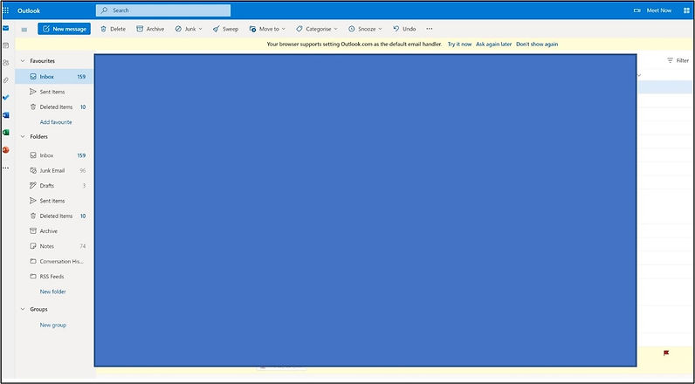This screenshot has height=384, width=695.
Task: Open the Archive folder in the folder list
Action: click(x=54, y=231)
